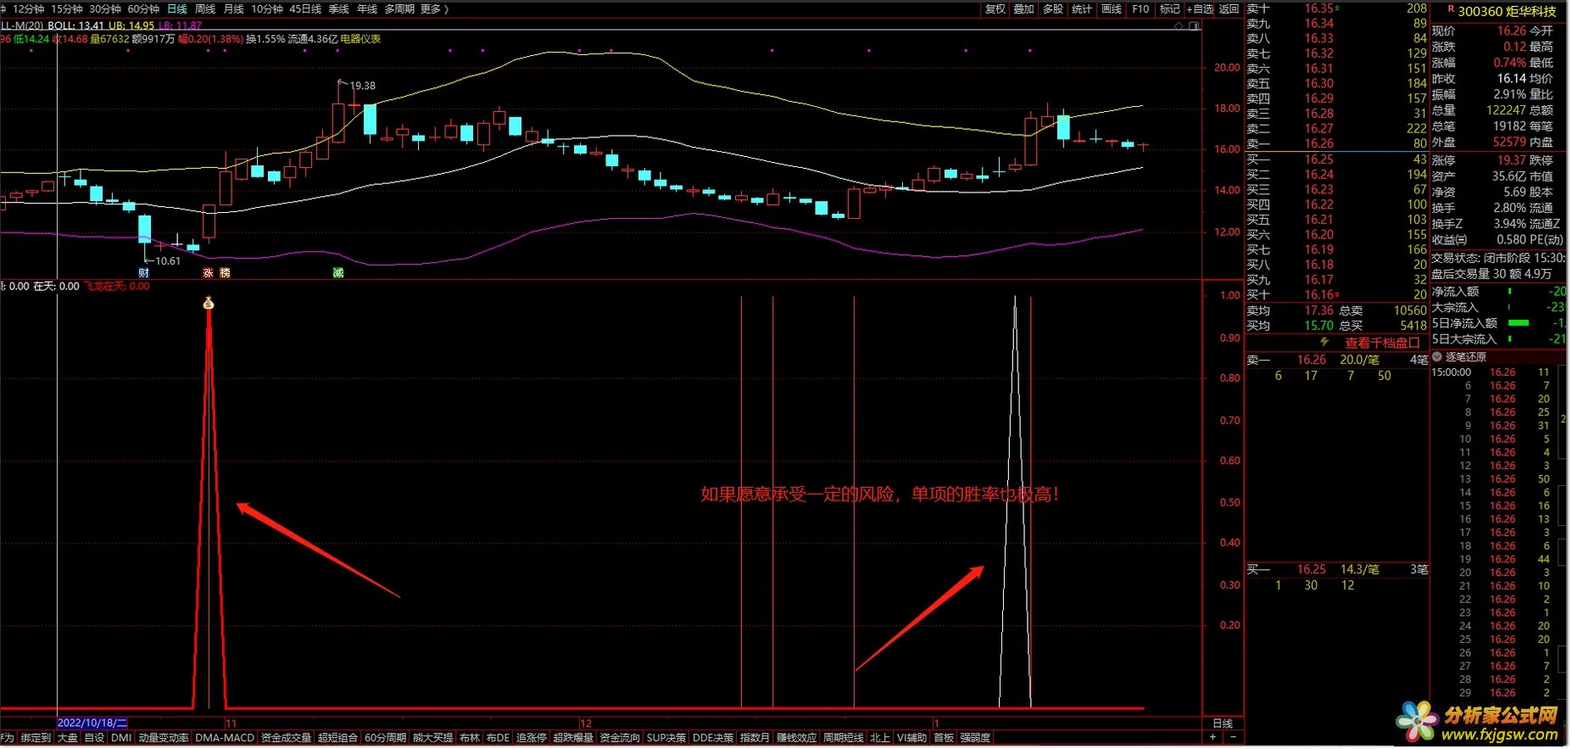This screenshot has width=1572, height=749.
Task: Click the lightning icon beside 查看千档盘口
Action: pyautogui.click(x=1324, y=343)
